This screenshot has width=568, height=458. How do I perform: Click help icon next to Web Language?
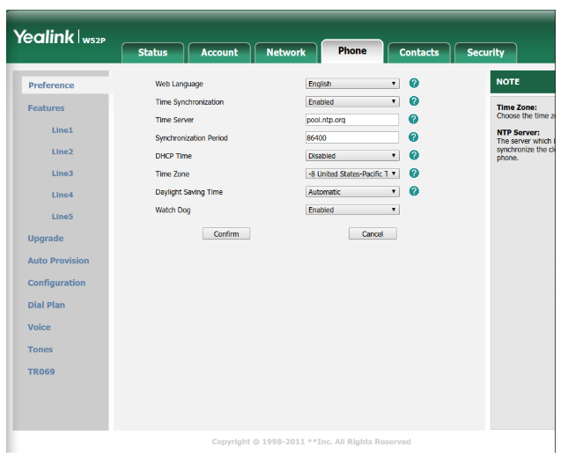coord(414,84)
